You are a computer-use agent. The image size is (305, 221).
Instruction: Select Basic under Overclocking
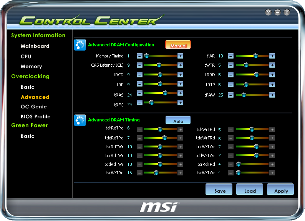point(27,87)
